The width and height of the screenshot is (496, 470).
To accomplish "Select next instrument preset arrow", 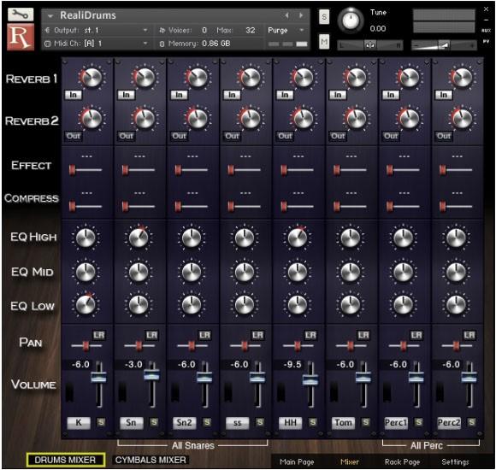I will [x=301, y=15].
